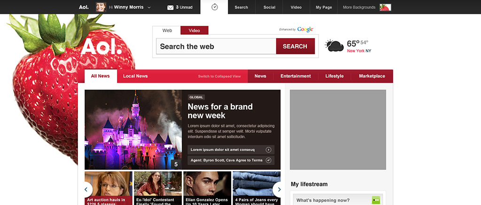
Task: Click the Google logo
Action: [x=305, y=30]
